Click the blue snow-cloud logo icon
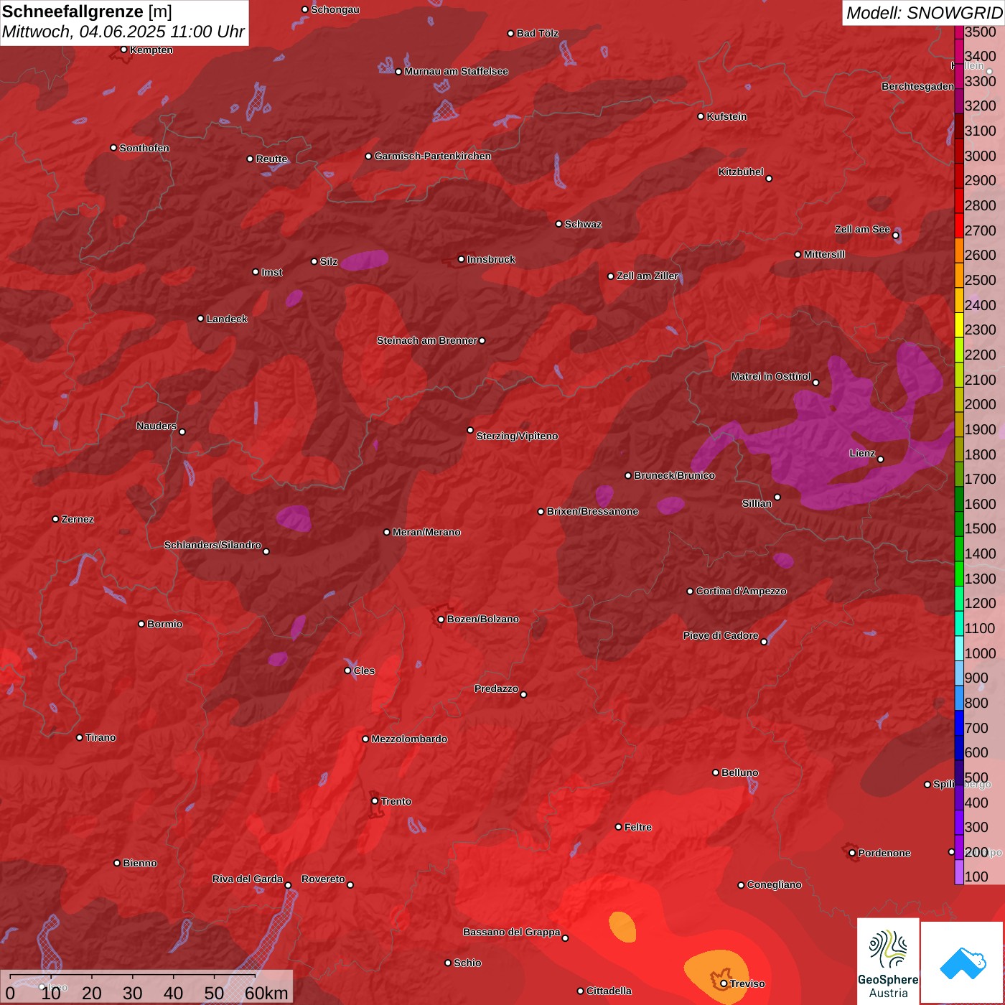The width and height of the screenshot is (1005, 1005). (963, 963)
